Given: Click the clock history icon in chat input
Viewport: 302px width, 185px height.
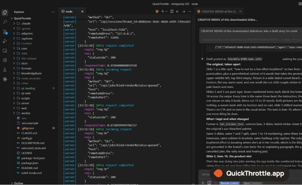Looking at the screenshot, I should [216, 183].
